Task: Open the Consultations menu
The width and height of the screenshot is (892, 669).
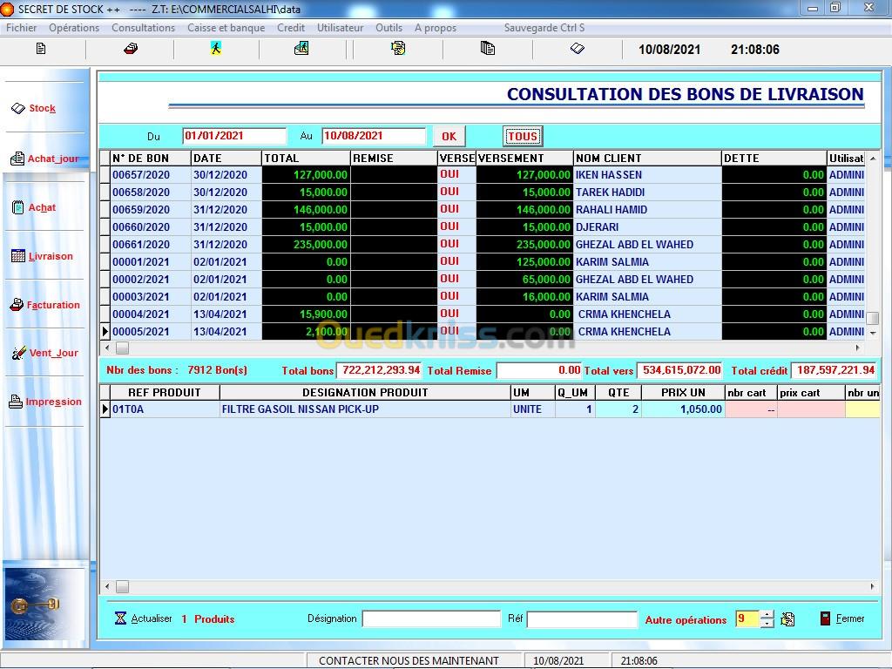Action: coord(143,27)
